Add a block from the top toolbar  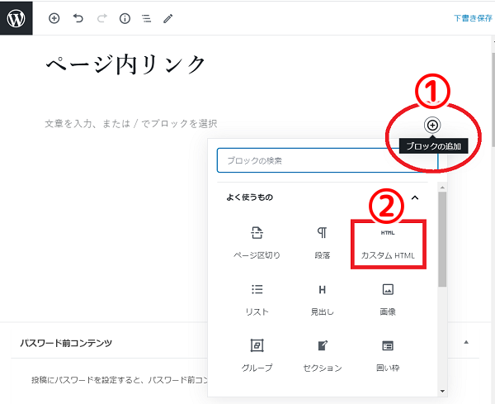(x=54, y=18)
